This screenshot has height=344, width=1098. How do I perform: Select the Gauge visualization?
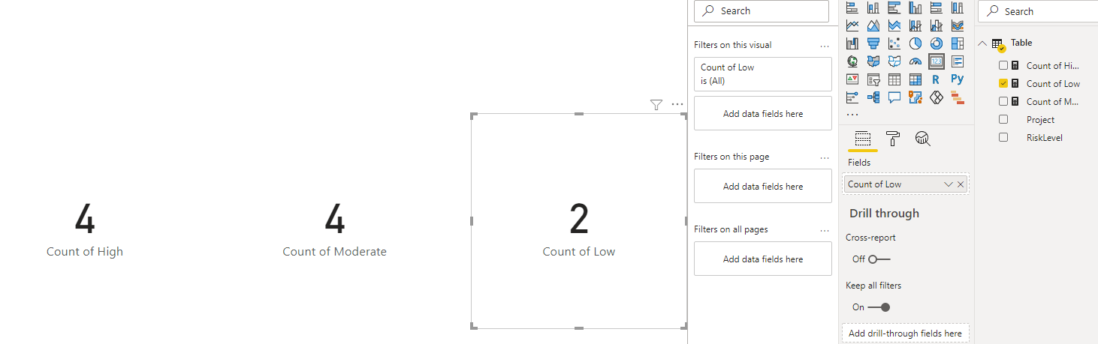pos(916,61)
